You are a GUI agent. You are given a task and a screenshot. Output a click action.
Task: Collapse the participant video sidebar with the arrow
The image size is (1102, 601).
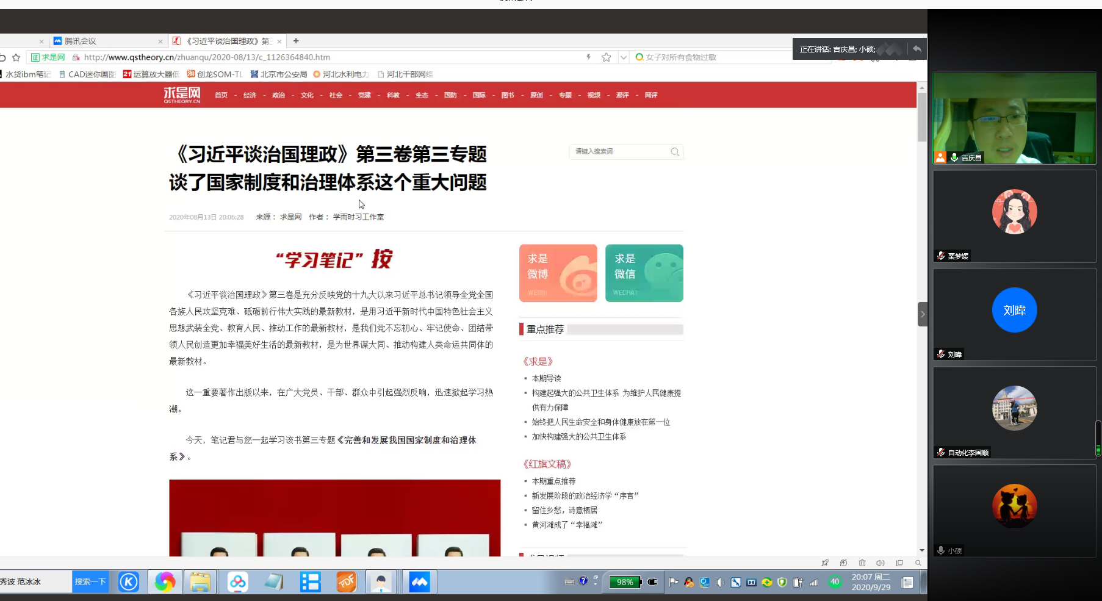point(922,314)
